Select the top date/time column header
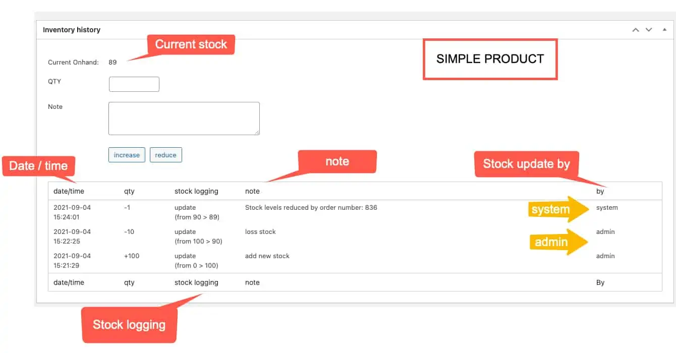The height and width of the screenshot is (353, 676). coord(69,191)
